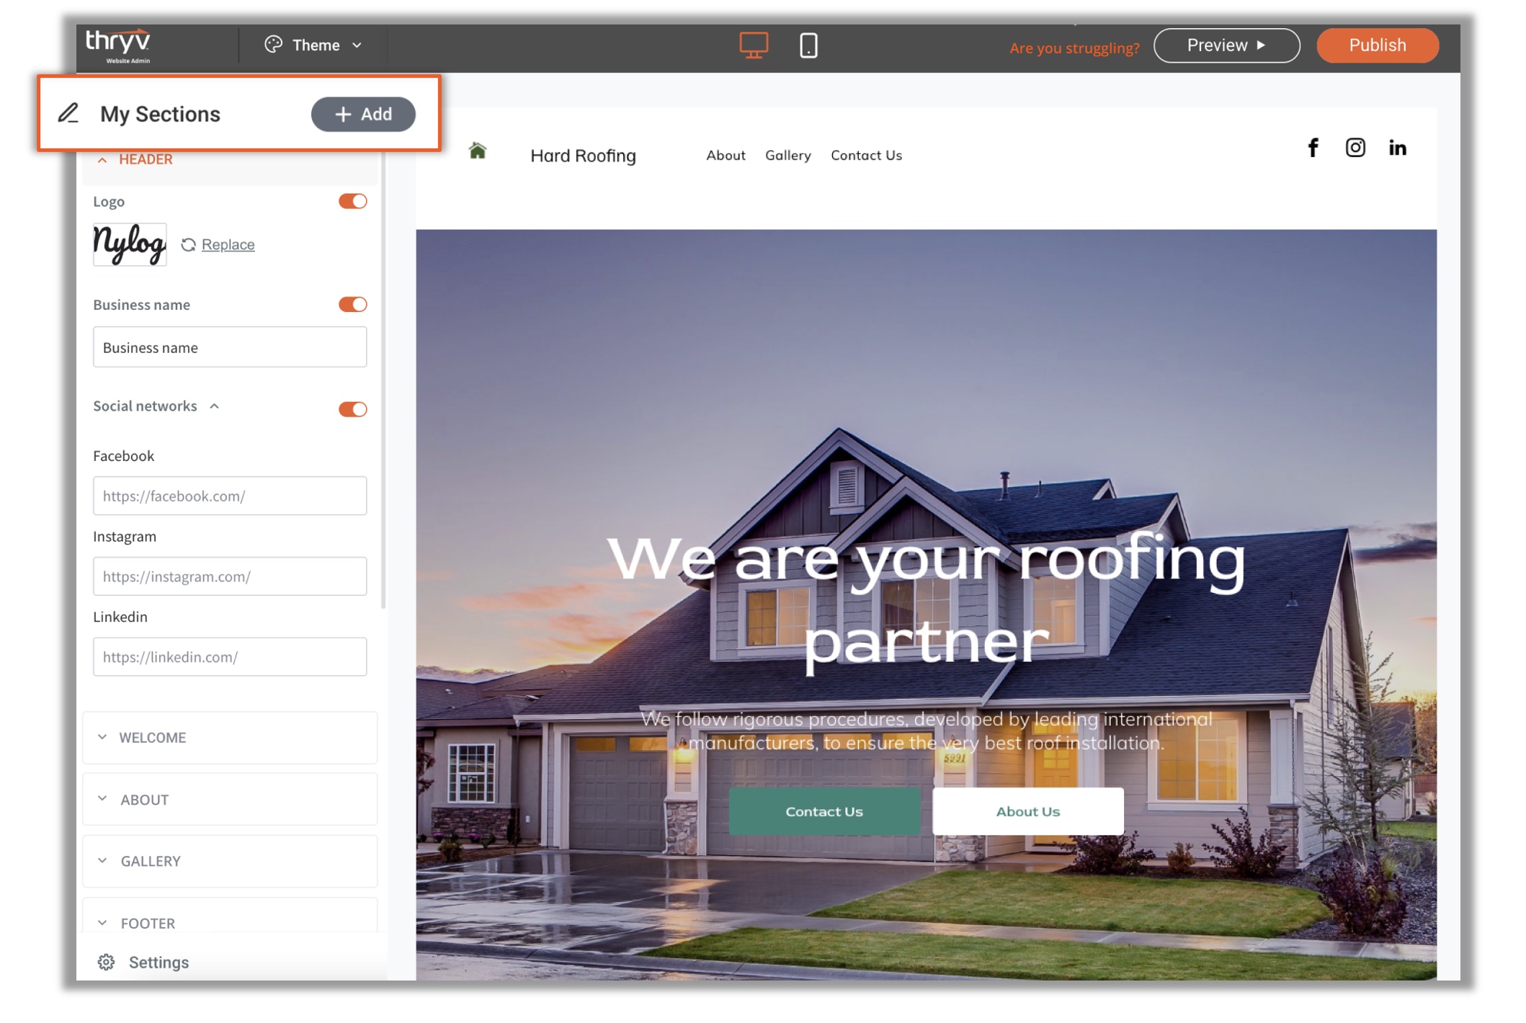Click the Replace logo link
This screenshot has width=1526, height=1023.
(228, 244)
